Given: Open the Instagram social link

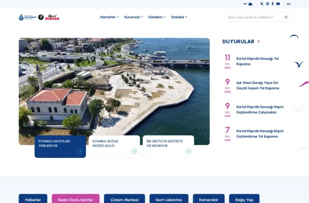Looking at the screenshot, I should point(267,4).
